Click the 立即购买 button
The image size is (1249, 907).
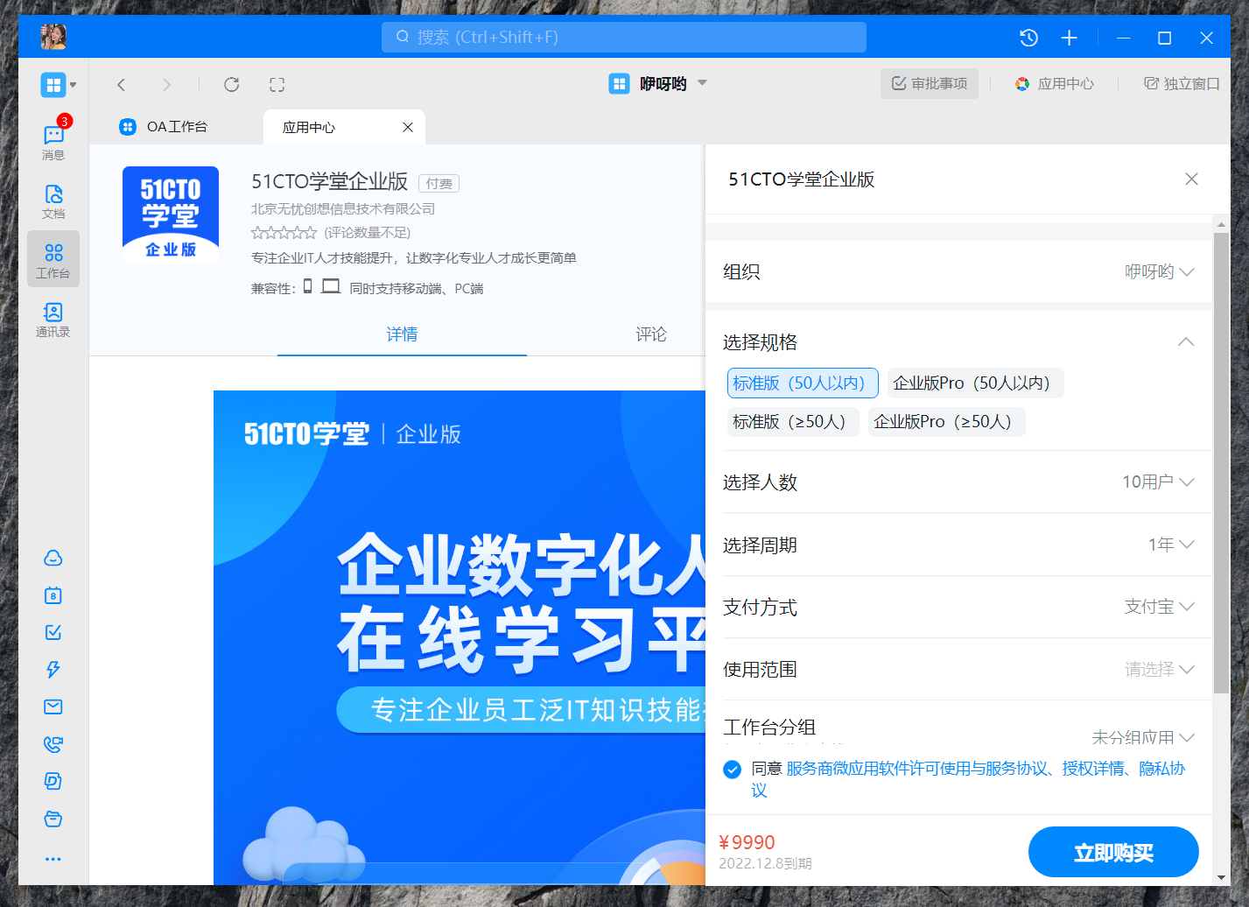(1113, 852)
